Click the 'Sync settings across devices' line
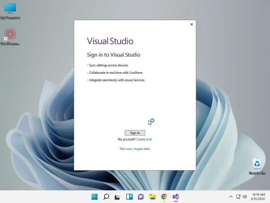The height and width of the screenshot is (203, 270). (x=108, y=65)
